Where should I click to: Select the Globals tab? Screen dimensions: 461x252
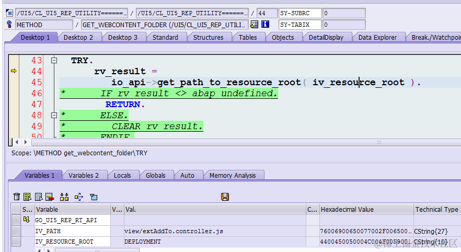(x=156, y=175)
